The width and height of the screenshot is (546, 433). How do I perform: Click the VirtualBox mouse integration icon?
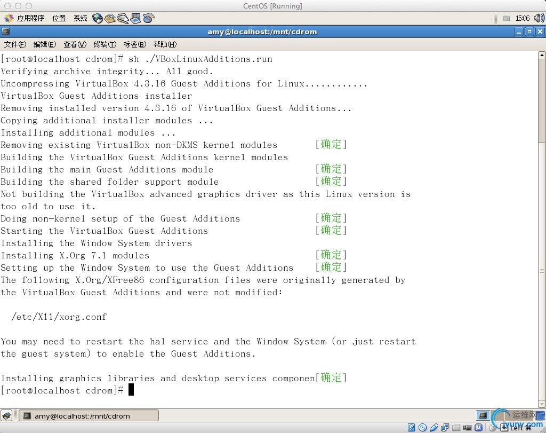493,428
